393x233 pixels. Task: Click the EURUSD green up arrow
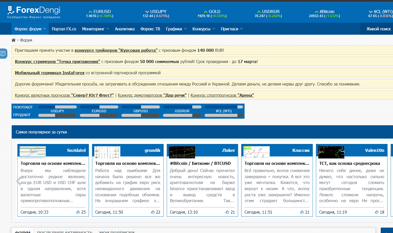(x=90, y=12)
